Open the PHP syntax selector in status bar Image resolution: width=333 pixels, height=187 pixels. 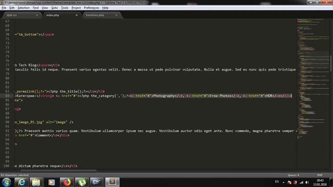click(319, 175)
